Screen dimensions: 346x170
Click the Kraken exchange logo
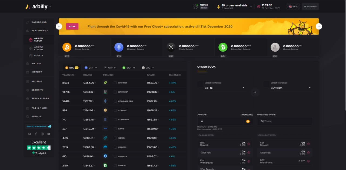pos(105,147)
